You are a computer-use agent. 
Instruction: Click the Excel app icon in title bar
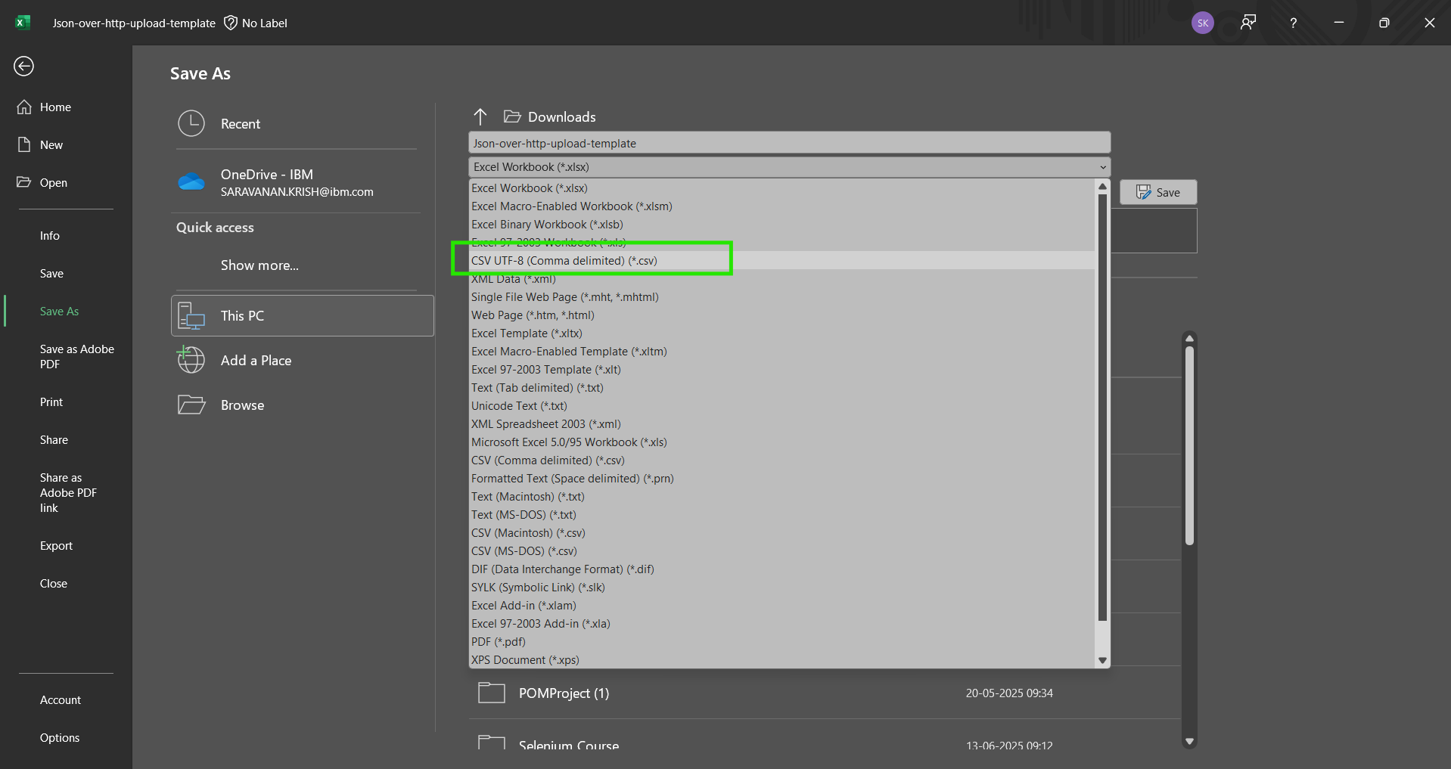tap(23, 23)
